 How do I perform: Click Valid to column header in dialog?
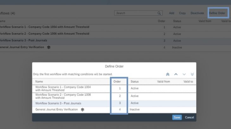click(188, 81)
